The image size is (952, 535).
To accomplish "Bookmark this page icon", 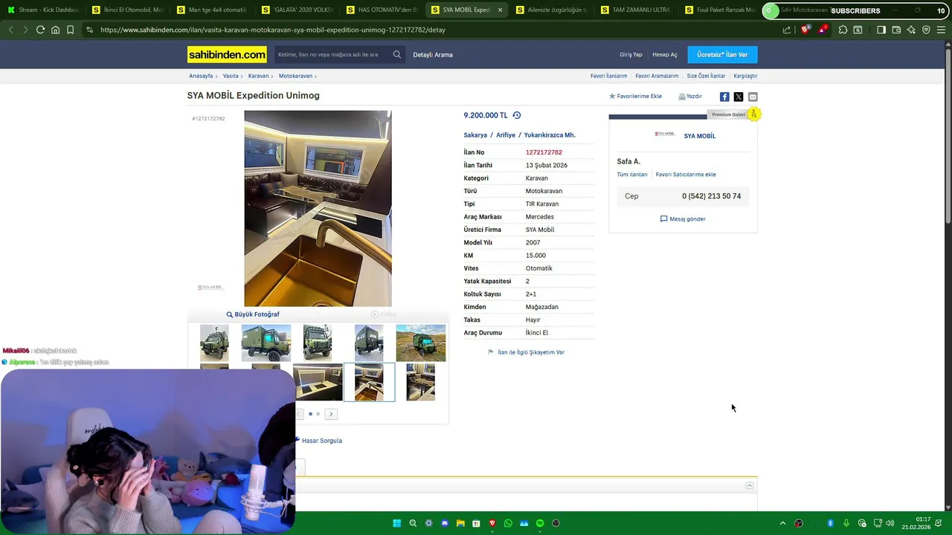I will click(x=70, y=30).
